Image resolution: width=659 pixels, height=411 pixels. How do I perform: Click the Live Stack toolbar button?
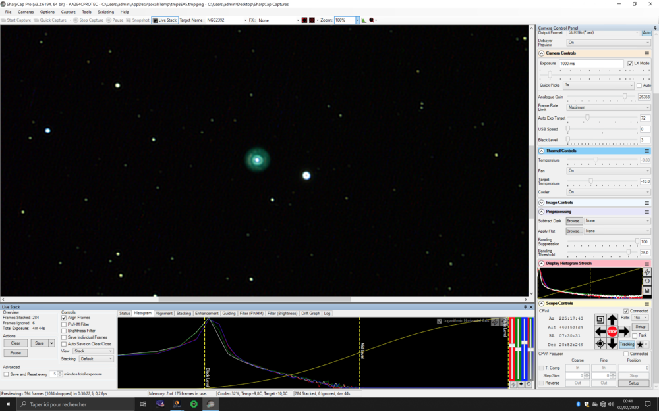(x=165, y=20)
